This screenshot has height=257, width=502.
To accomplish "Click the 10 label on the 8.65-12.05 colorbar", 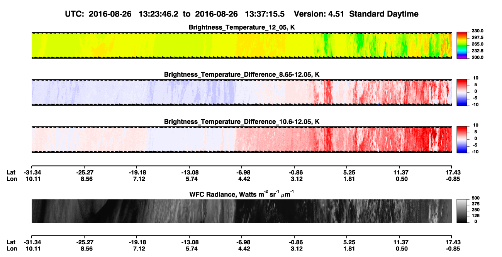I will click(475, 78).
